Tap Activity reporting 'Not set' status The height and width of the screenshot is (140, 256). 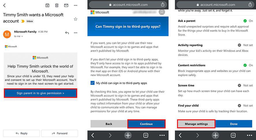point(245,45)
